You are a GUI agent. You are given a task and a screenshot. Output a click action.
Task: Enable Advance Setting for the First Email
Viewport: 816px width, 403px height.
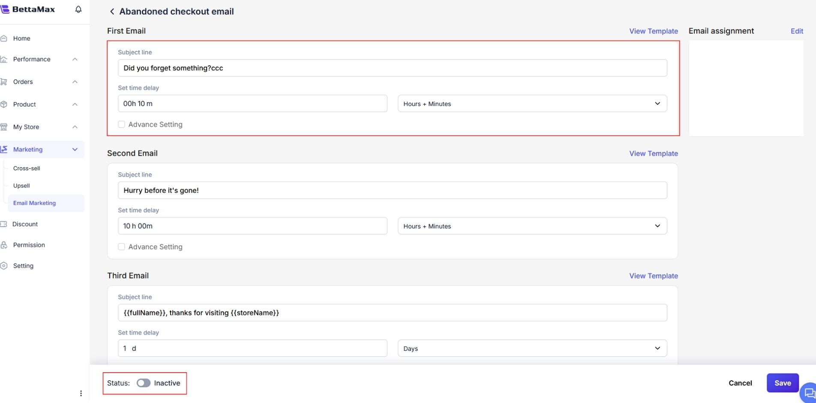[121, 124]
